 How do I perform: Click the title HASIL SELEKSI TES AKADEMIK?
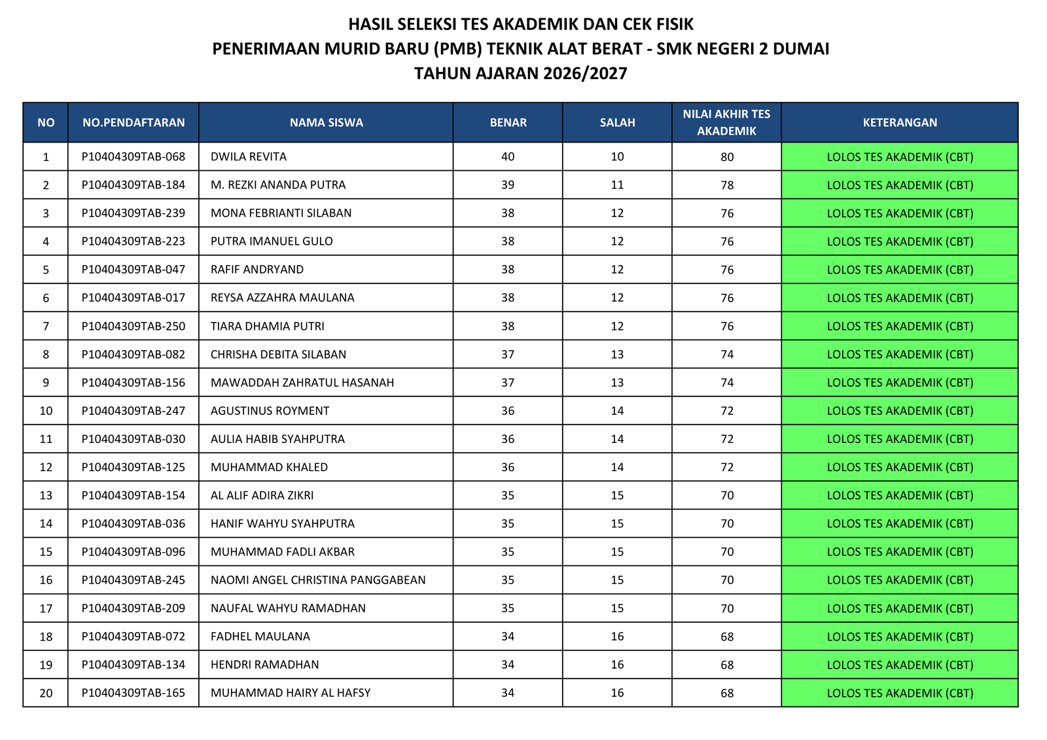click(520, 24)
